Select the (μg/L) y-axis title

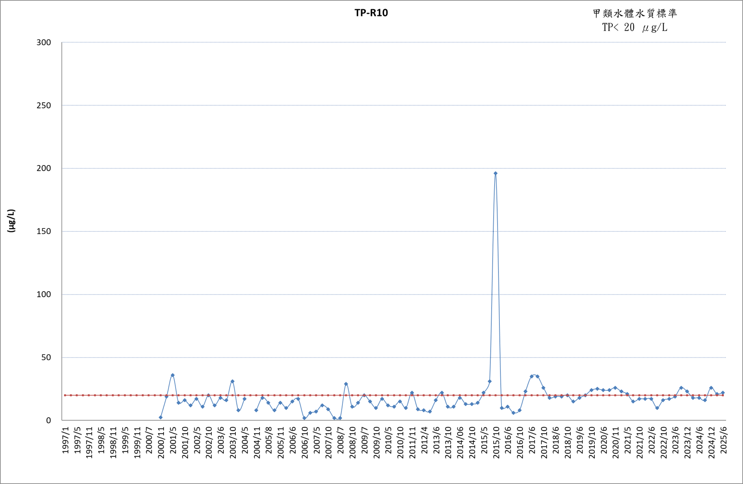pos(11,221)
